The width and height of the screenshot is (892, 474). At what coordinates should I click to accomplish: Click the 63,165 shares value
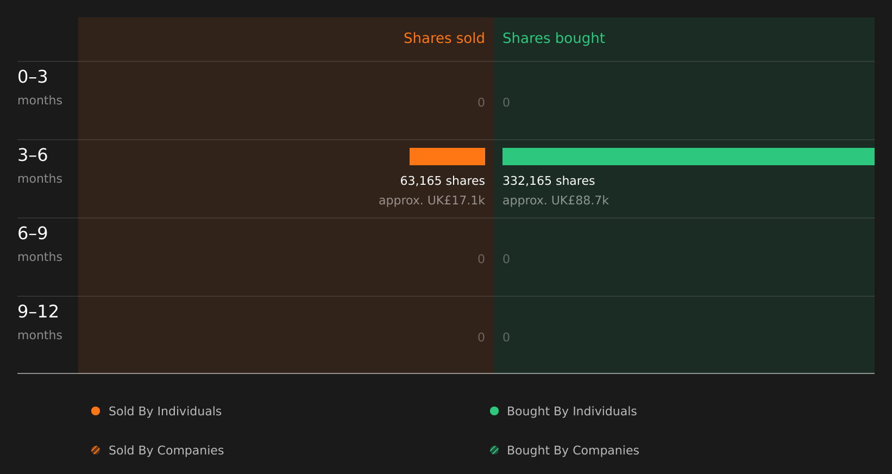point(442,181)
